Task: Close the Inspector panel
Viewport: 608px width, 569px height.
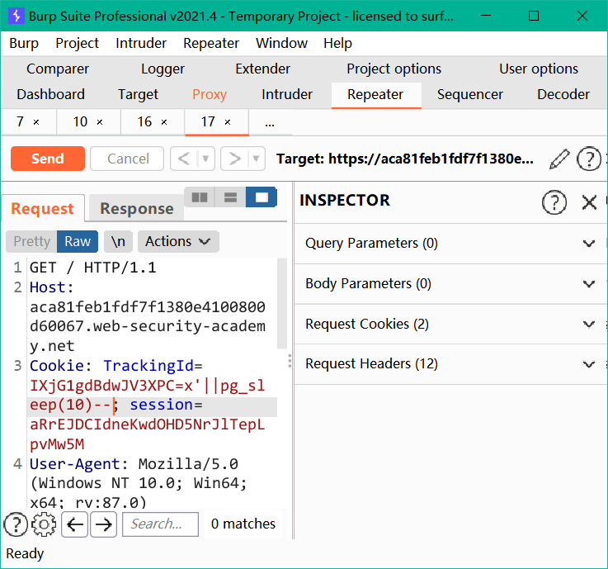Action: point(589,202)
